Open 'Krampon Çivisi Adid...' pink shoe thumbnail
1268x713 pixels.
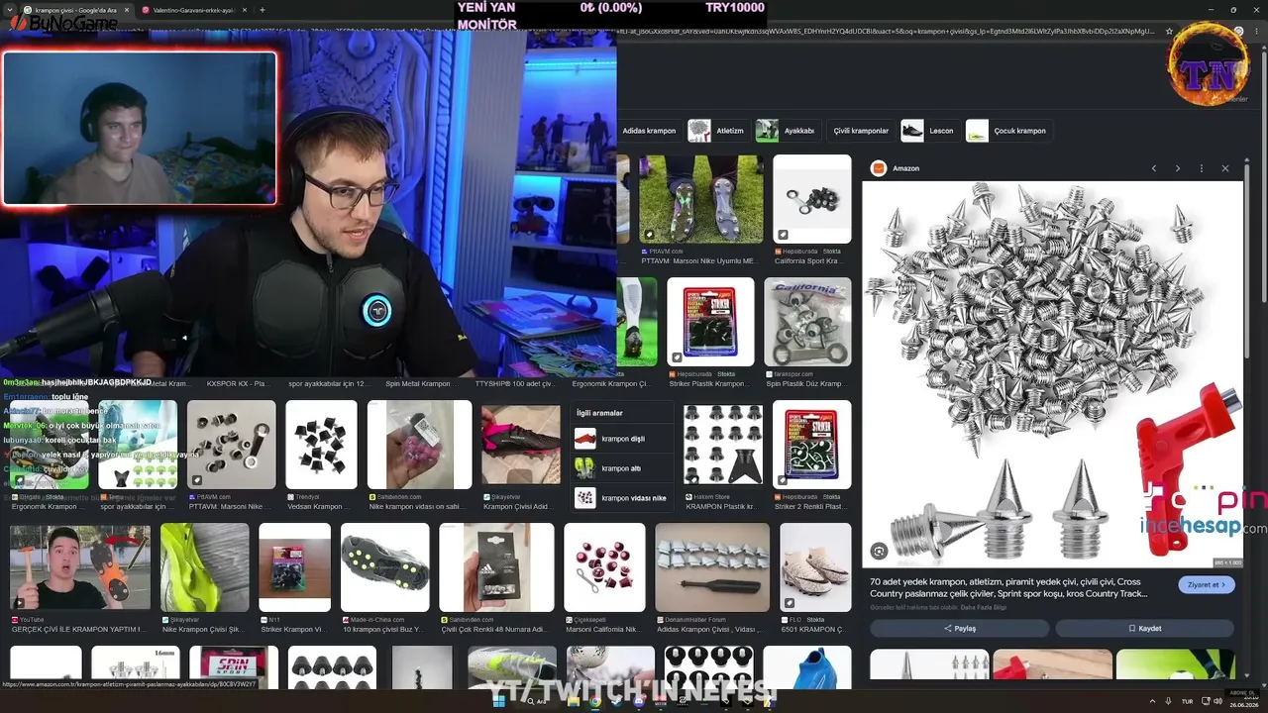pyautogui.click(x=521, y=445)
